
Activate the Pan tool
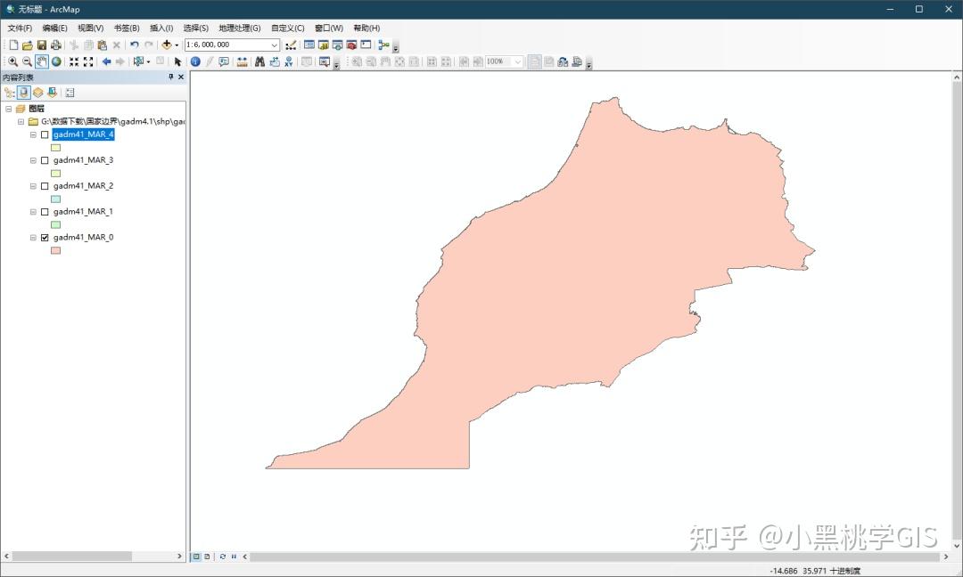point(41,61)
